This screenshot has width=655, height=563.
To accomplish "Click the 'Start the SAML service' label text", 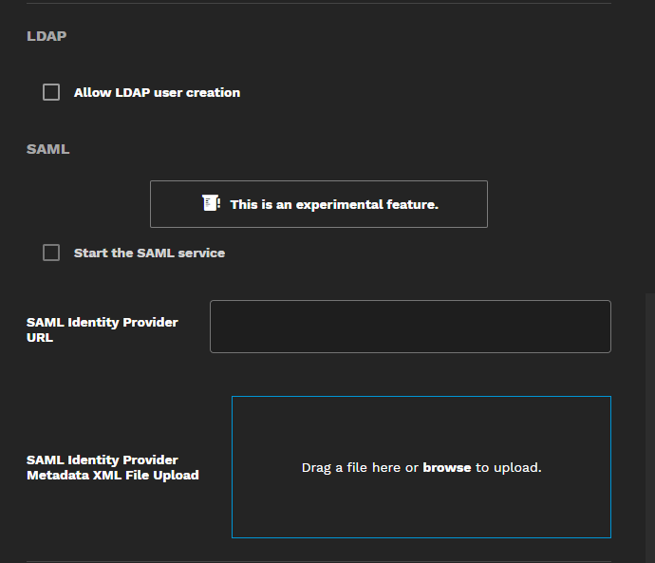I will point(149,253).
